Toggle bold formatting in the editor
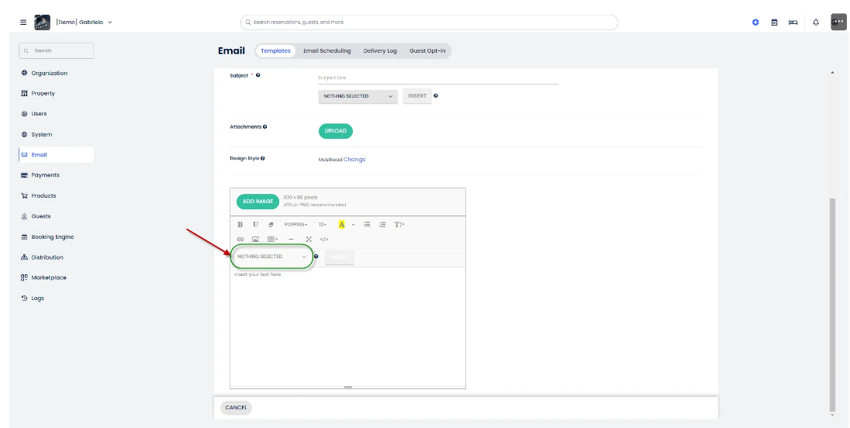The image size is (850, 428). [240, 225]
